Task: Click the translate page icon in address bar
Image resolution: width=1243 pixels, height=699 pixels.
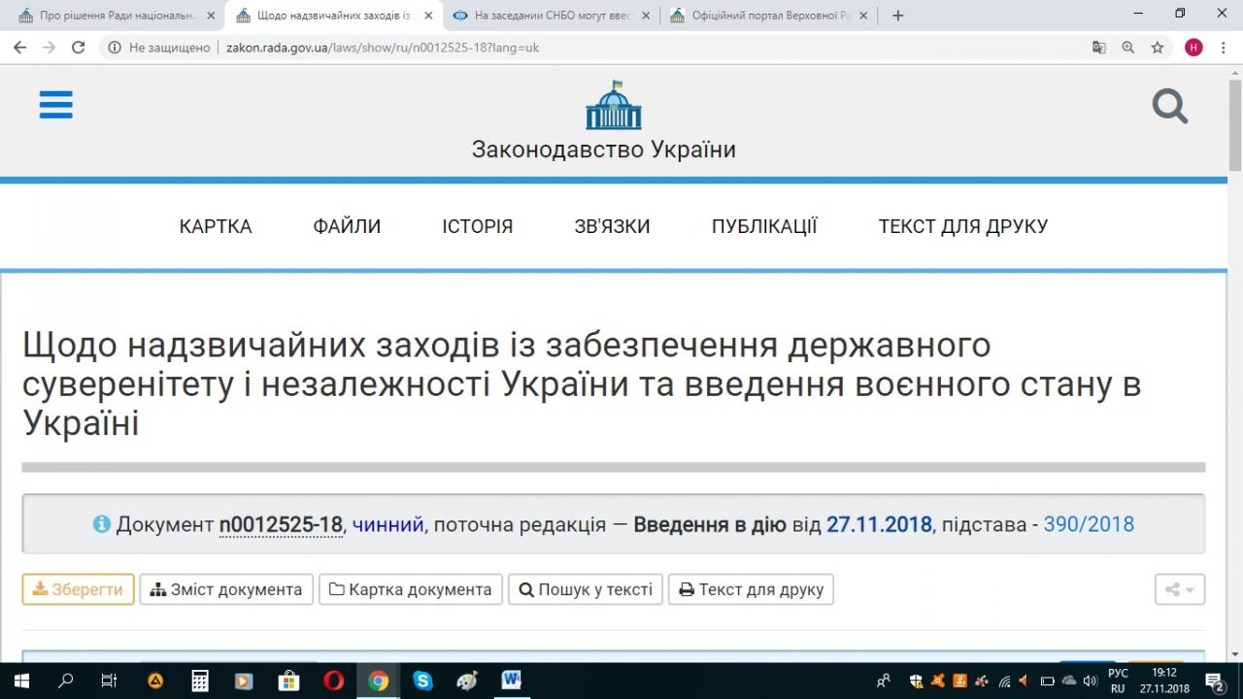Action: pyautogui.click(x=1098, y=48)
